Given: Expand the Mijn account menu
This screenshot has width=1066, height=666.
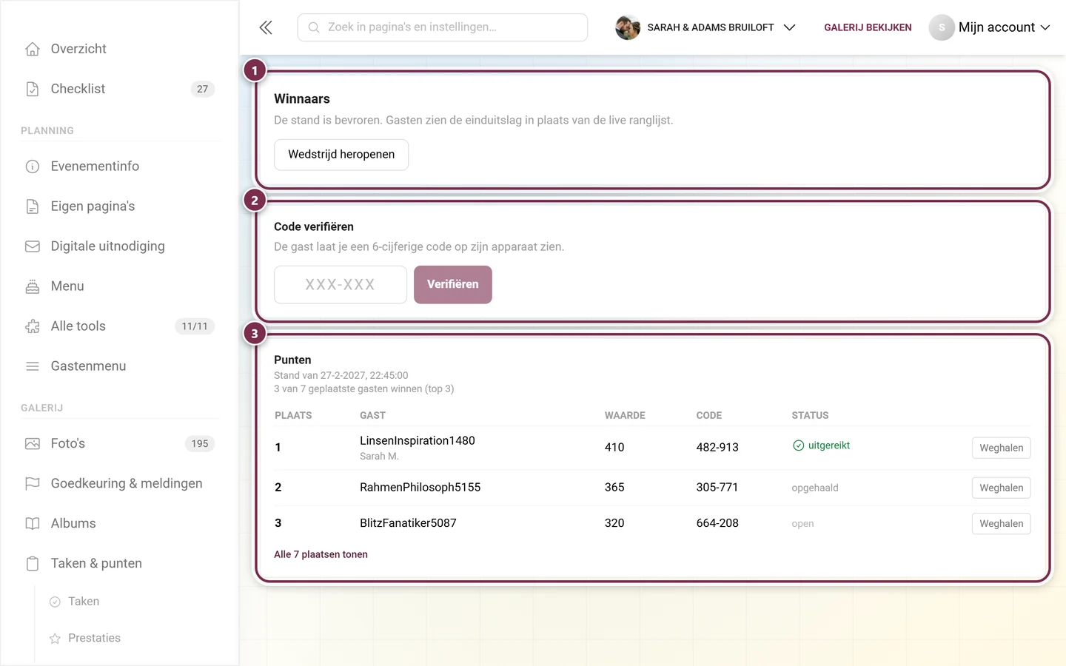Looking at the screenshot, I should click(x=990, y=27).
